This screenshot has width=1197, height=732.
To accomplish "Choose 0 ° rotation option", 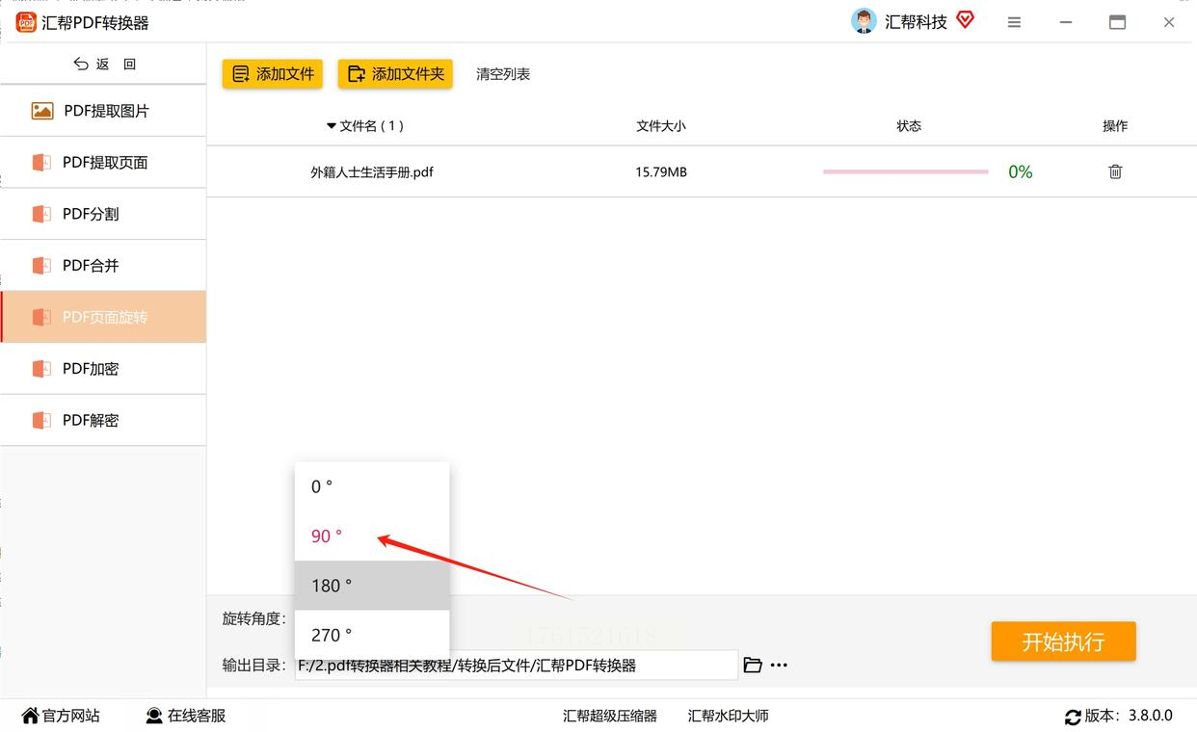I will pos(372,486).
